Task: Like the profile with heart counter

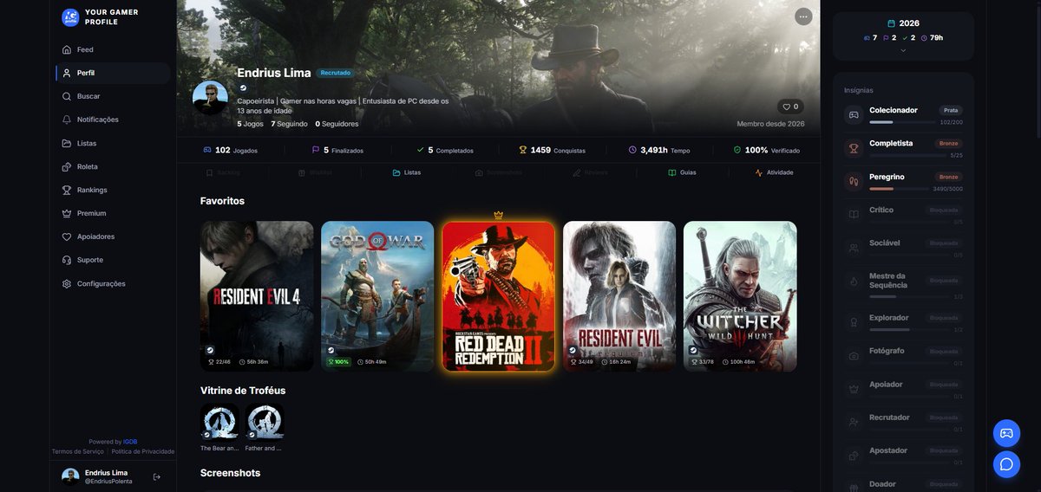Action: click(790, 107)
